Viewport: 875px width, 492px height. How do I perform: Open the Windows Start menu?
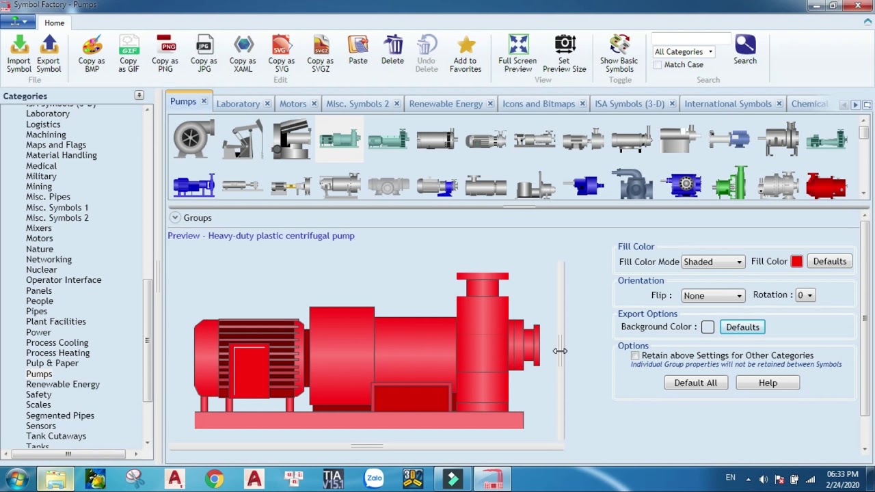coord(16,478)
